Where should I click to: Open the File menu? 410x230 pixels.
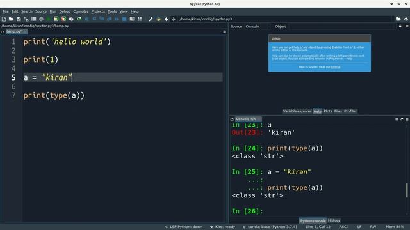[x=6, y=11]
